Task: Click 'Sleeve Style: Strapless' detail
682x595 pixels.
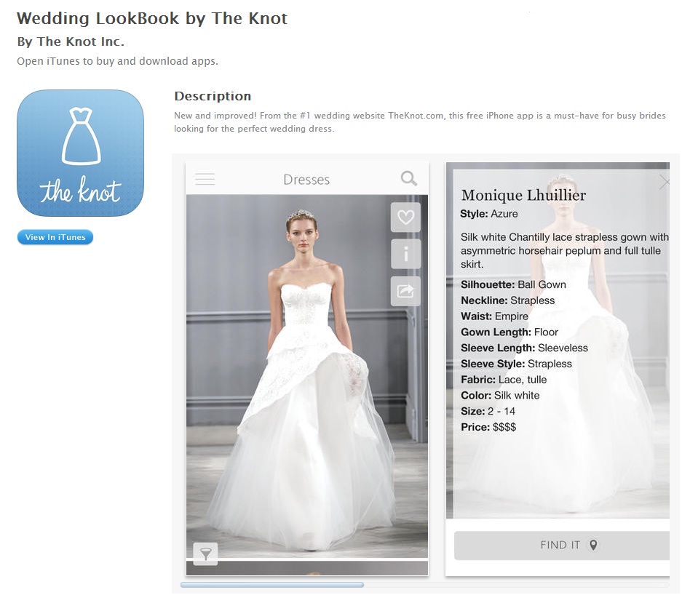Action: pyautogui.click(x=516, y=364)
